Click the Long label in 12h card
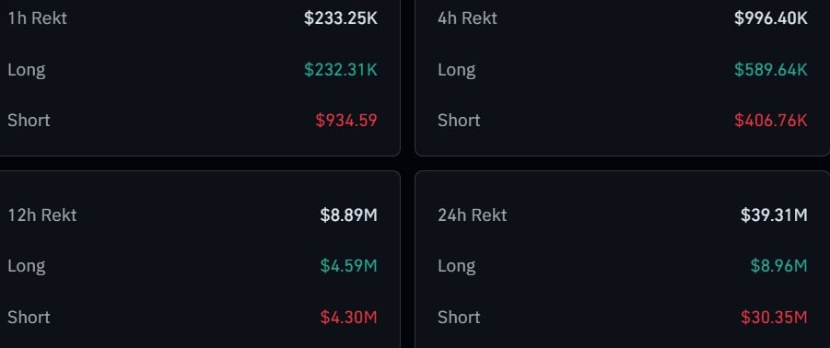 [x=27, y=267]
